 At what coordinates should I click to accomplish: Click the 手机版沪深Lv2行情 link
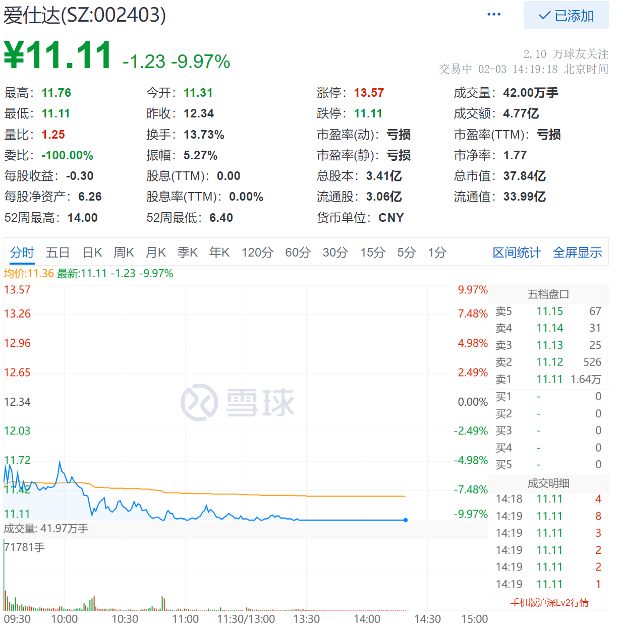coord(549,603)
